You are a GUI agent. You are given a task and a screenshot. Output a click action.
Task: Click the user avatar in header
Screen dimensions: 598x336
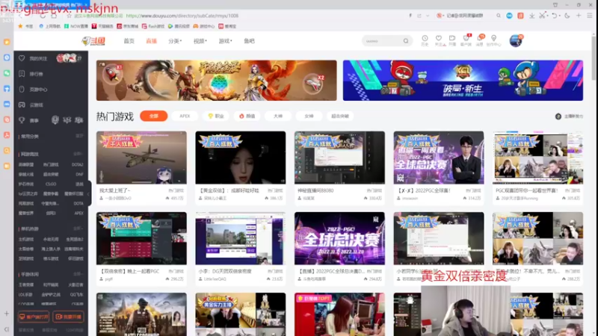click(x=516, y=40)
